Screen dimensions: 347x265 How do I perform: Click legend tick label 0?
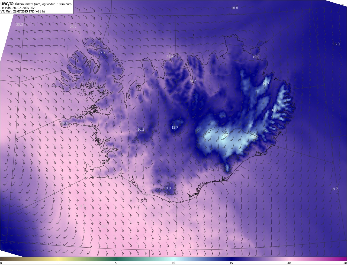tap(1, 263)
